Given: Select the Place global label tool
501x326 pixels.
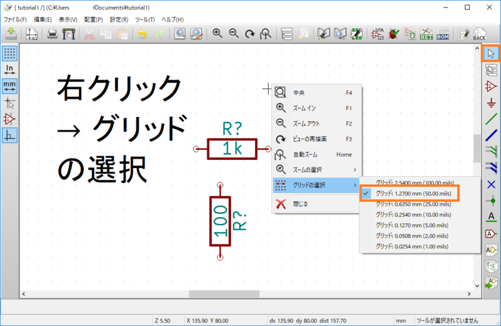Looking at the screenshot, I should pos(491,234).
